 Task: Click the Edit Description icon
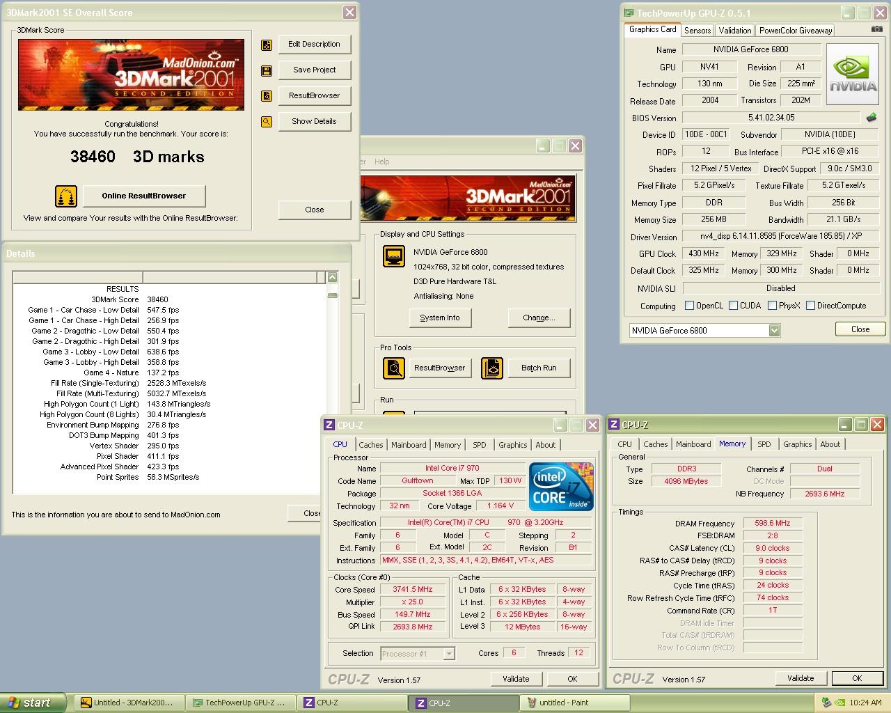(267, 45)
